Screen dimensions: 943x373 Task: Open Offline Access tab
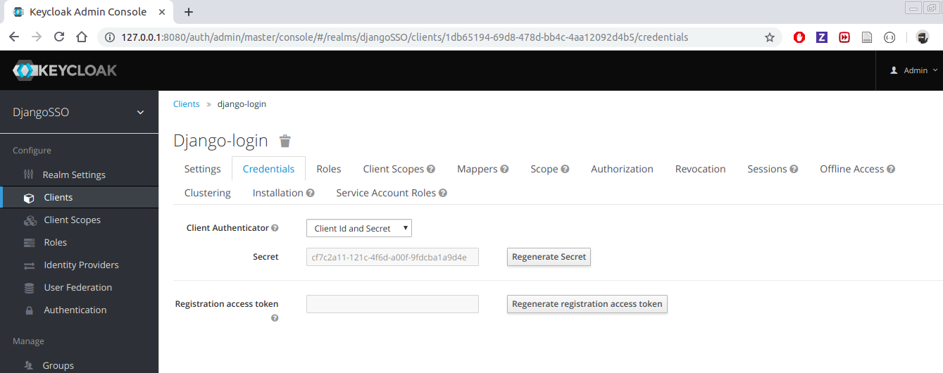pos(851,169)
